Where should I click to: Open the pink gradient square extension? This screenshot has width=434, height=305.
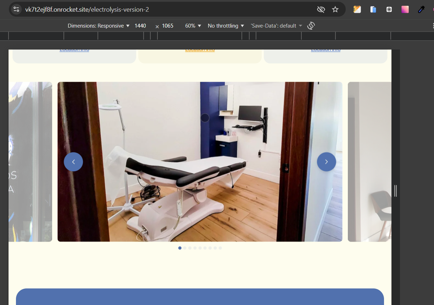(405, 10)
